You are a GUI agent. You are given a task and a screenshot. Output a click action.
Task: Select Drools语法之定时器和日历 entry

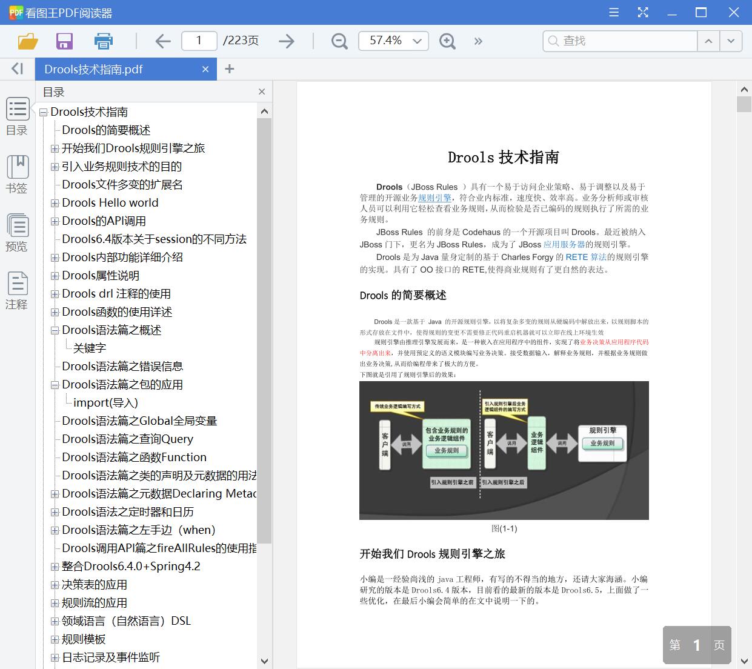pos(128,511)
